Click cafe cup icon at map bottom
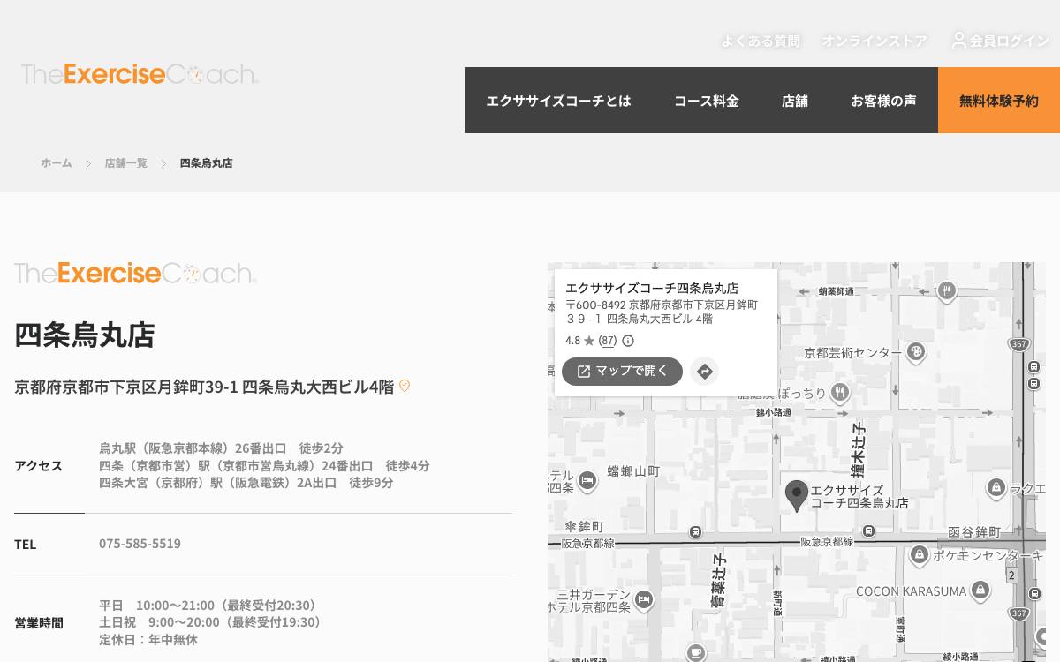This screenshot has height=662, width=1060. (696, 652)
